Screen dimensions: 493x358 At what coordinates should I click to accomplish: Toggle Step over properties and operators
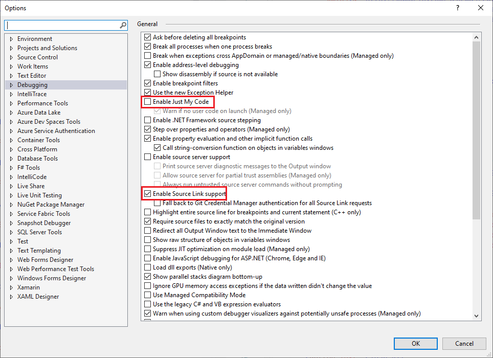coord(147,129)
